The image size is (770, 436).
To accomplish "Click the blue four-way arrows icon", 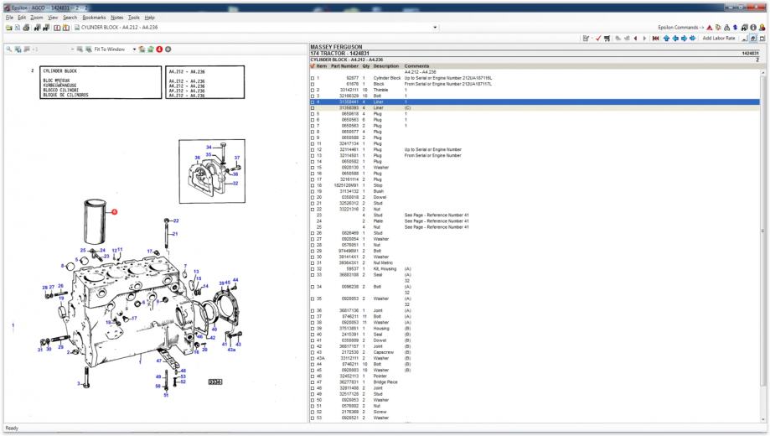I will pos(692,39).
